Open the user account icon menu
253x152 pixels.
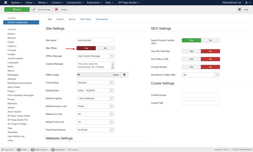246,3
